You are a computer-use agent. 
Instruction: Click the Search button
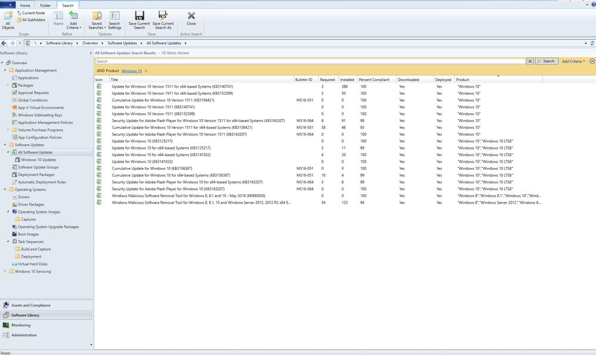coord(546,61)
